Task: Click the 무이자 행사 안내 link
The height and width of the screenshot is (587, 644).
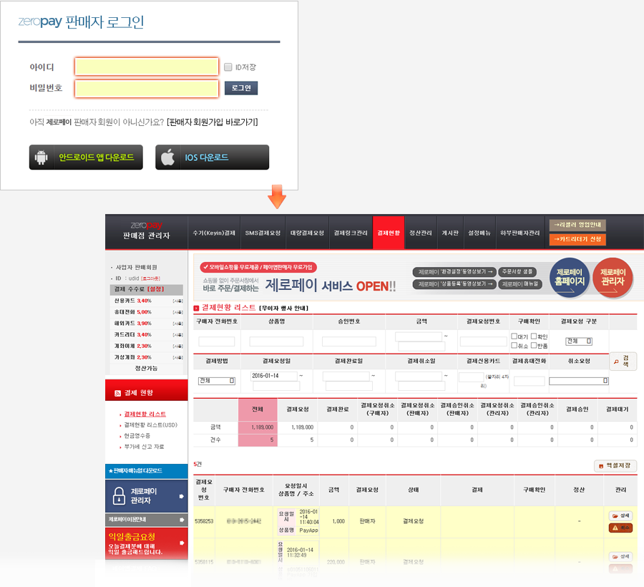Action: click(x=284, y=308)
